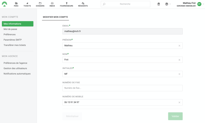
Task: Open Paramètres SMTP settings
Action: coord(13,40)
